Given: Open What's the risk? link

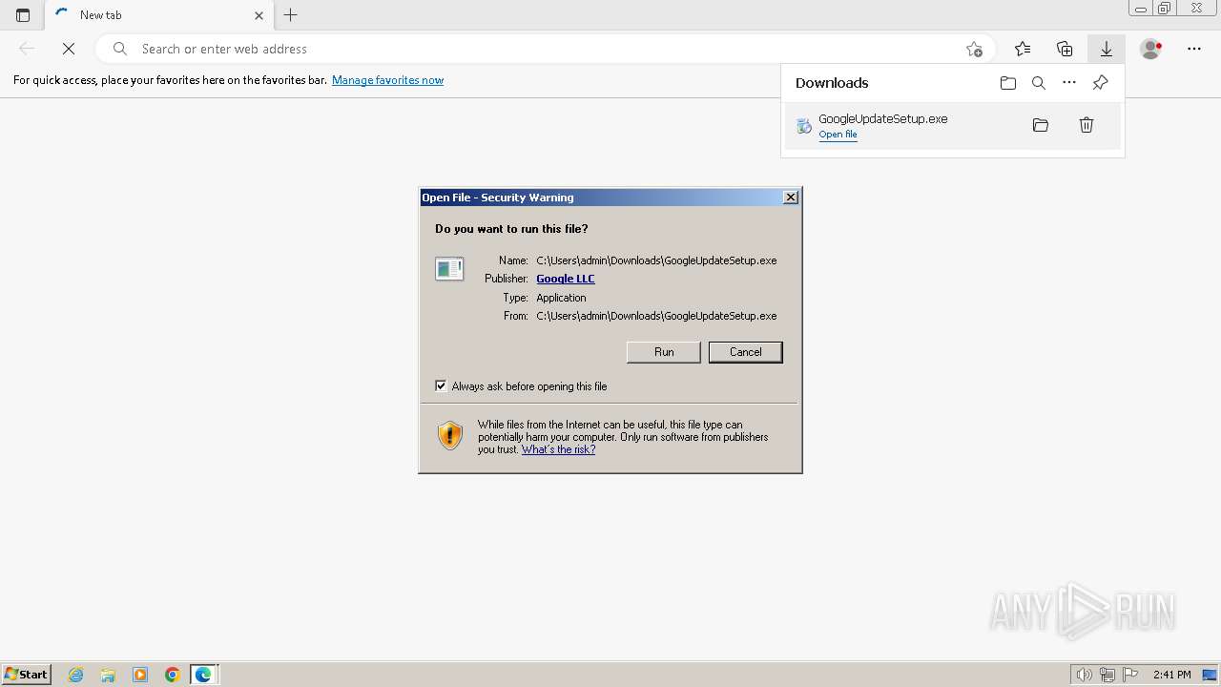Looking at the screenshot, I should 558,449.
